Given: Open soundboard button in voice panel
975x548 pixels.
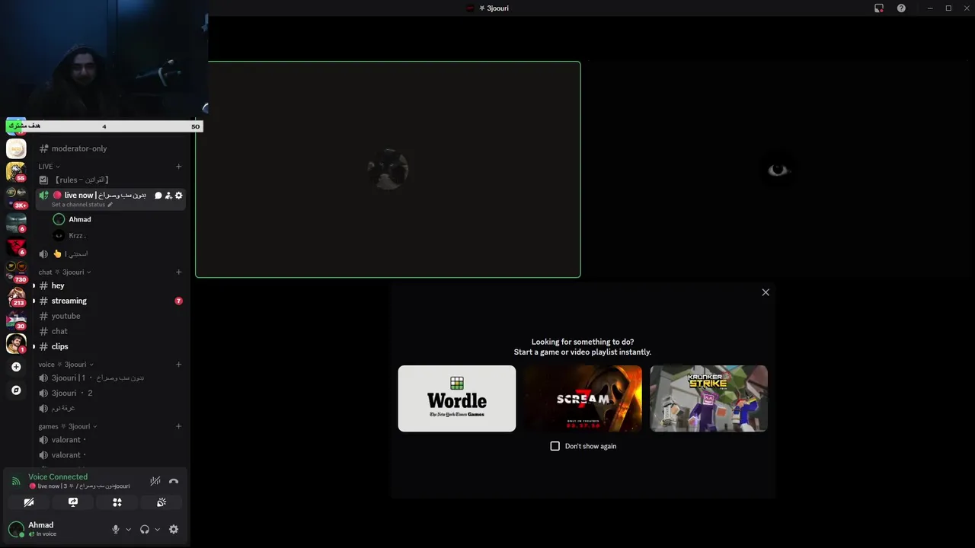Looking at the screenshot, I should pyautogui.click(x=161, y=502).
